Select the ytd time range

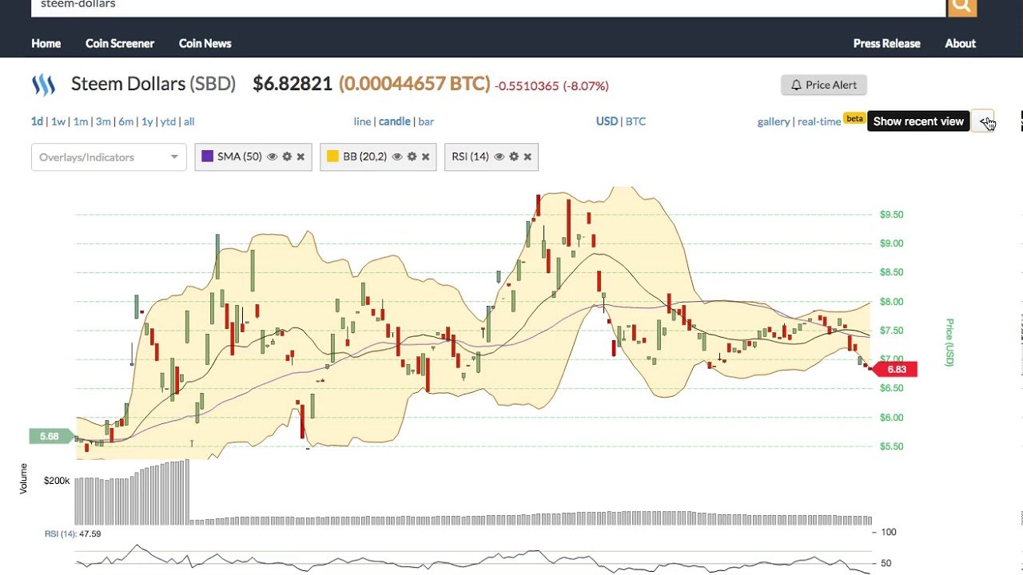(x=168, y=121)
